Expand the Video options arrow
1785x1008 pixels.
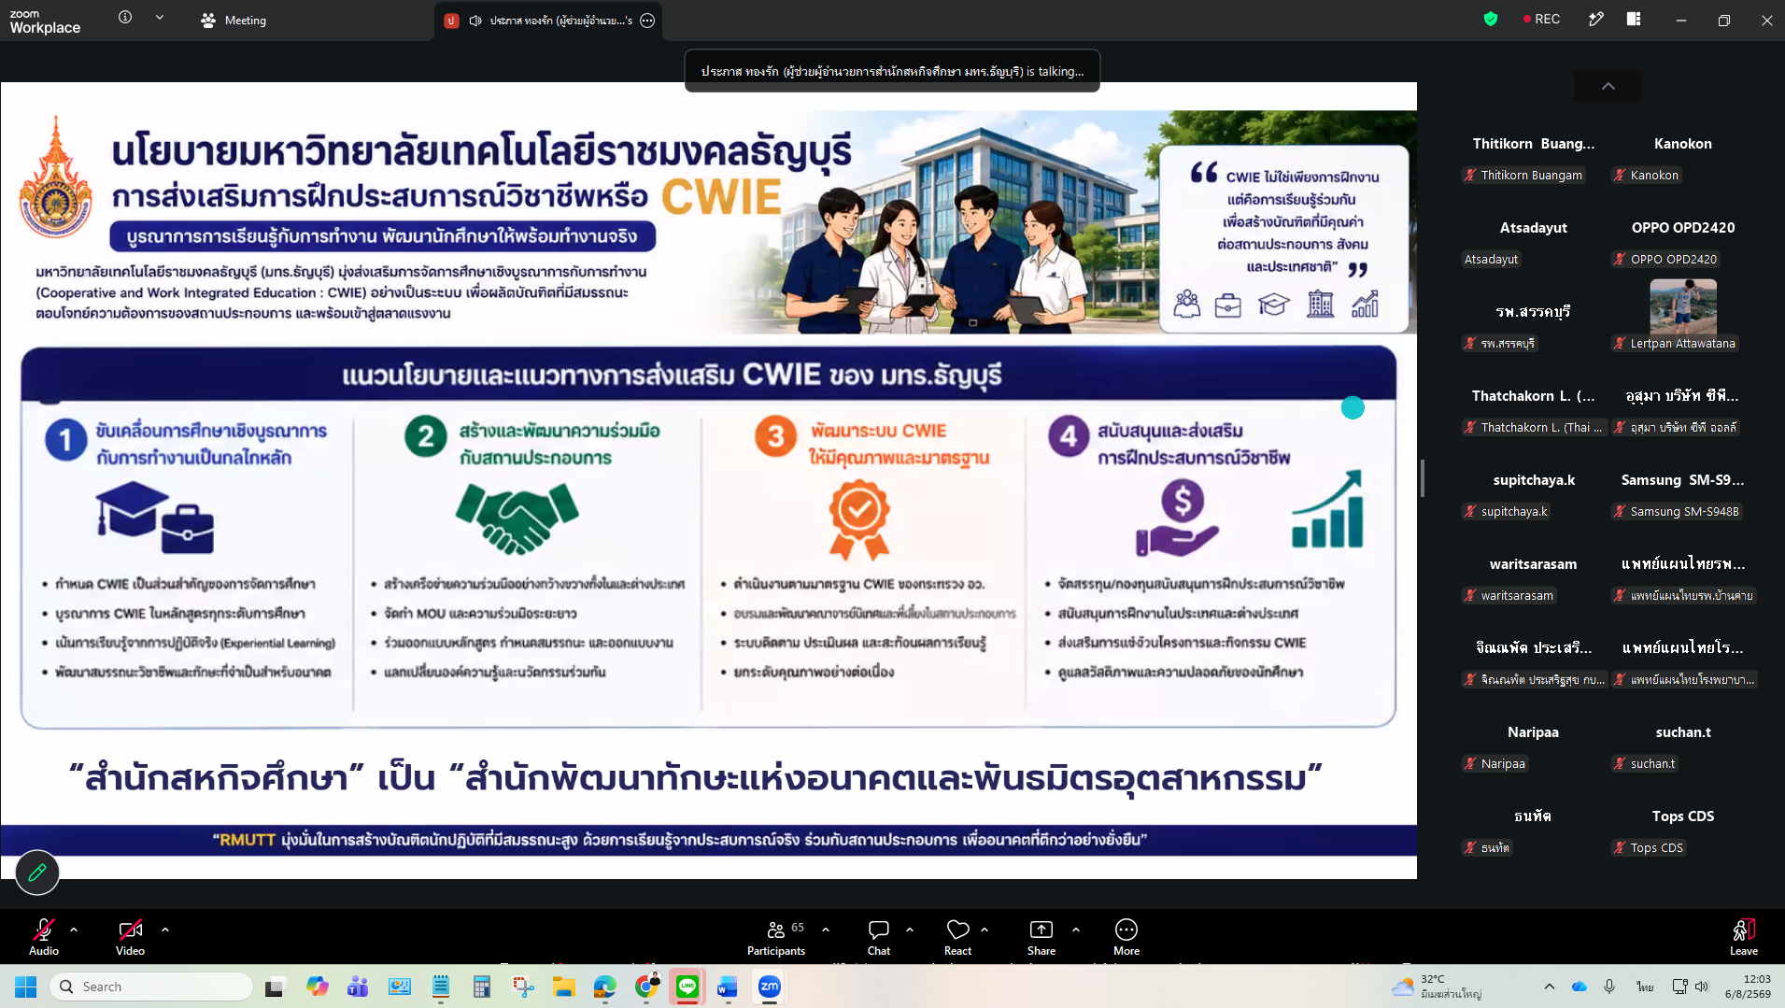click(x=165, y=930)
